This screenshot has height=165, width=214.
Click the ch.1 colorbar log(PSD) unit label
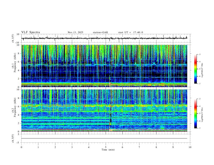point(202,70)
